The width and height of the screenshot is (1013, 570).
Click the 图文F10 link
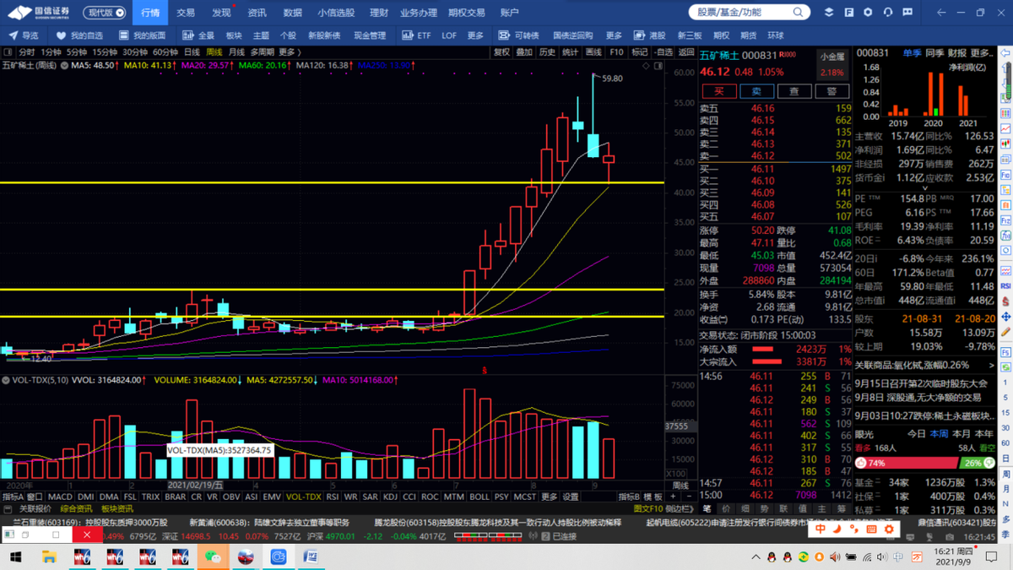[648, 509]
